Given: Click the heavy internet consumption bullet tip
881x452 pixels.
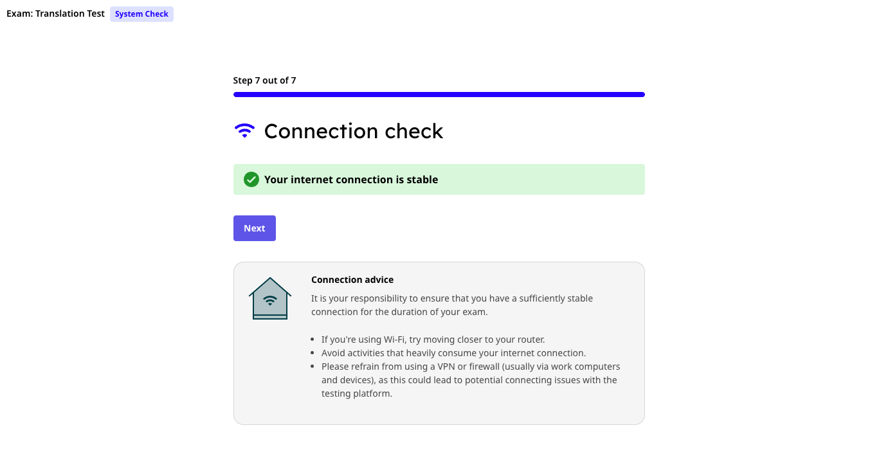Looking at the screenshot, I should point(454,353).
